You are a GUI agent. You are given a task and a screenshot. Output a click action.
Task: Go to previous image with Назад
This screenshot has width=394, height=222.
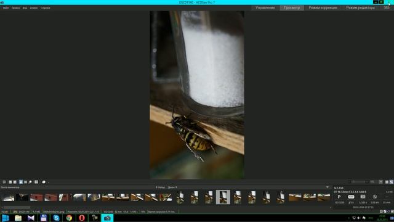(x=160, y=187)
